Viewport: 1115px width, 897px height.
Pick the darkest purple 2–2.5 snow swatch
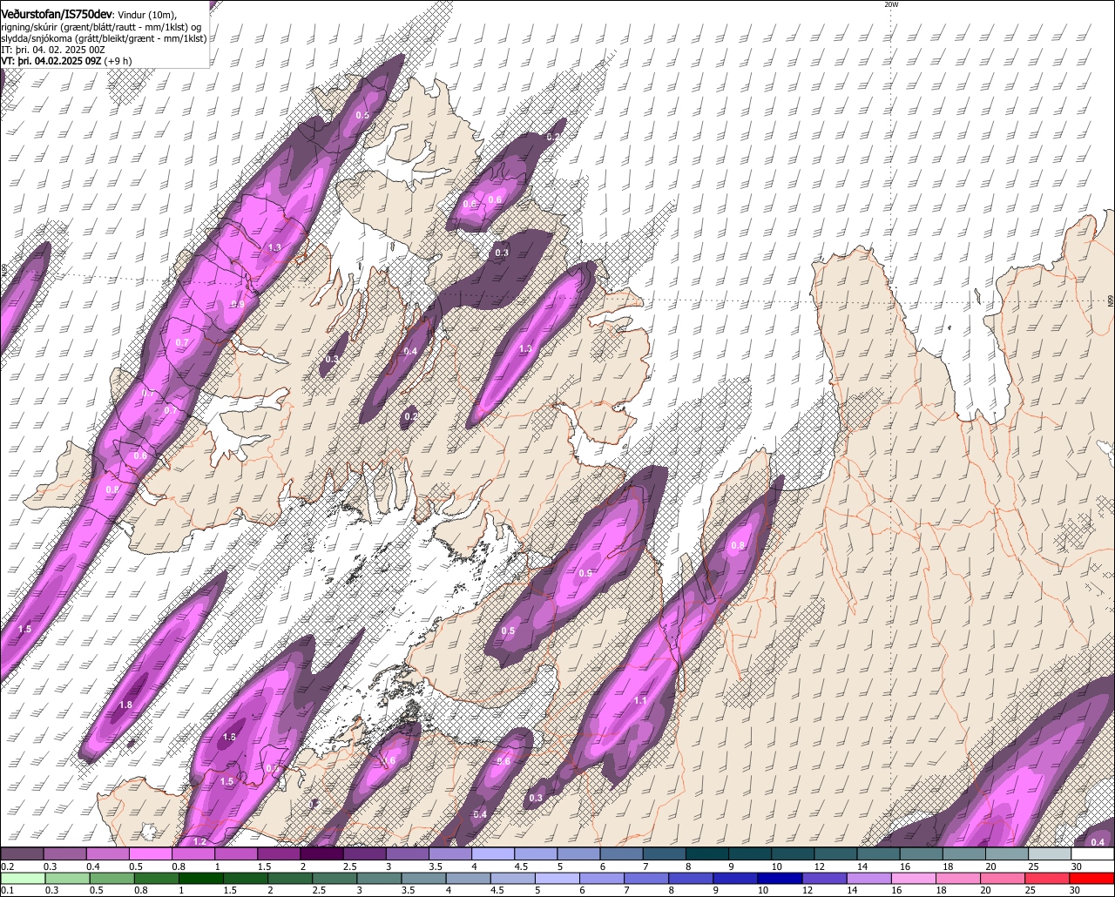pos(321,854)
